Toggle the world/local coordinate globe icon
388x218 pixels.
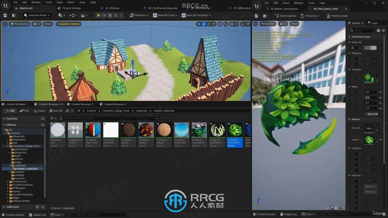(220, 24)
